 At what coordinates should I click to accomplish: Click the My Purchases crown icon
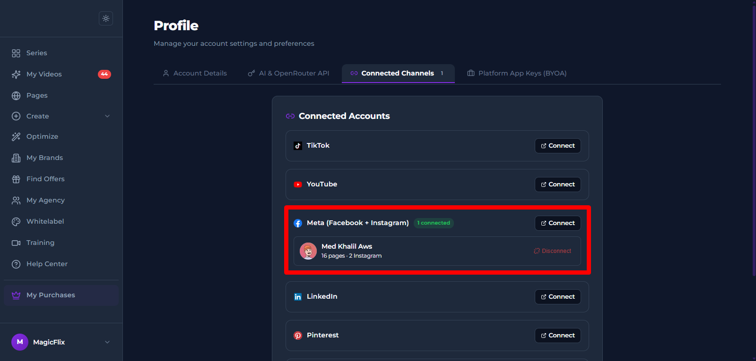coord(16,295)
